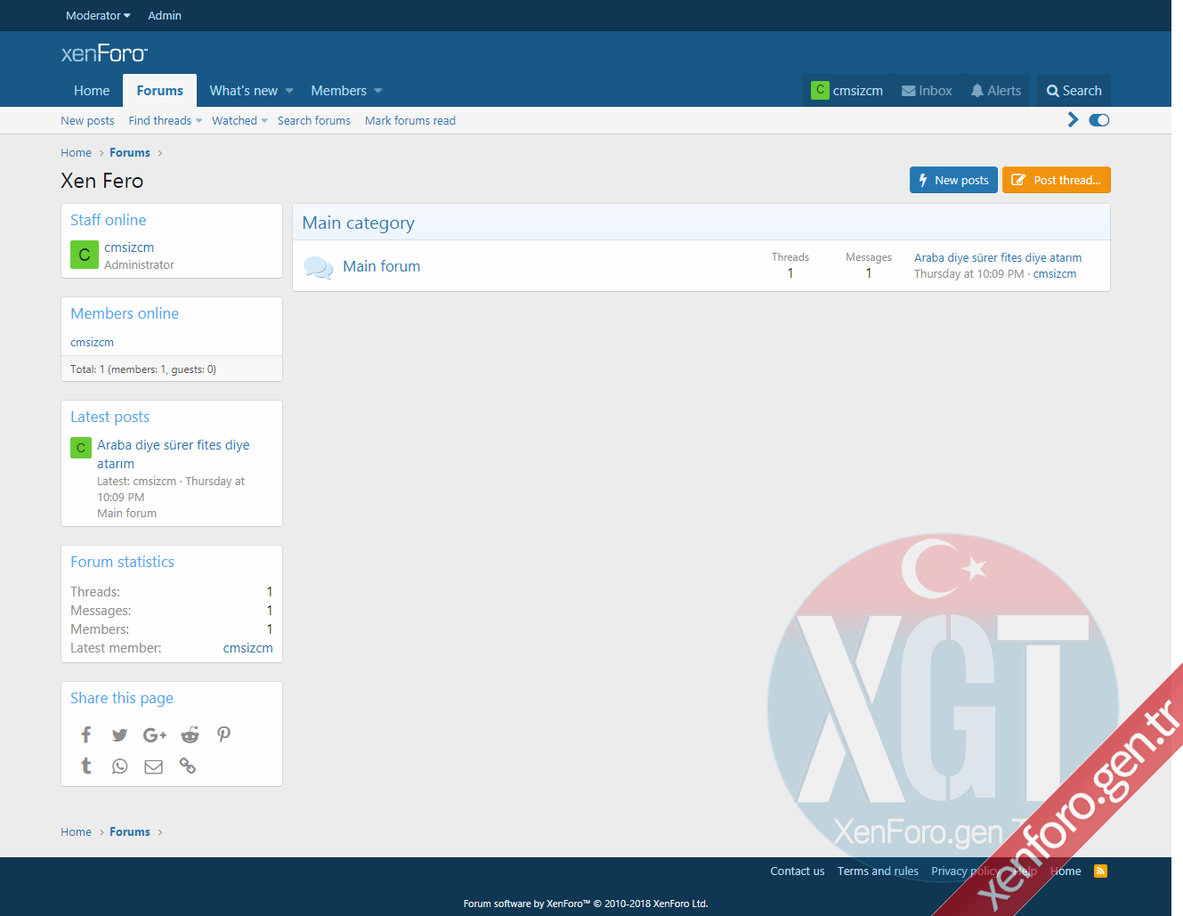Share page via Reddit icon
The width and height of the screenshot is (1183, 916).
tap(190, 734)
